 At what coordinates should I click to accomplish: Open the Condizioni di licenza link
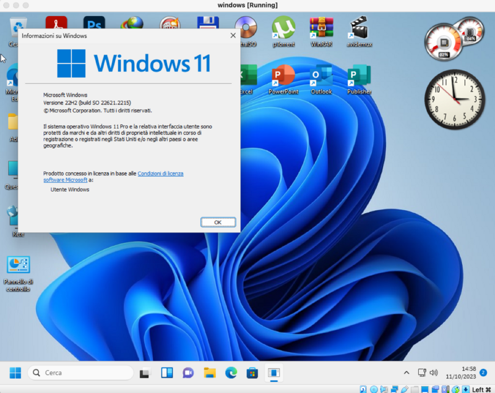[x=160, y=174]
